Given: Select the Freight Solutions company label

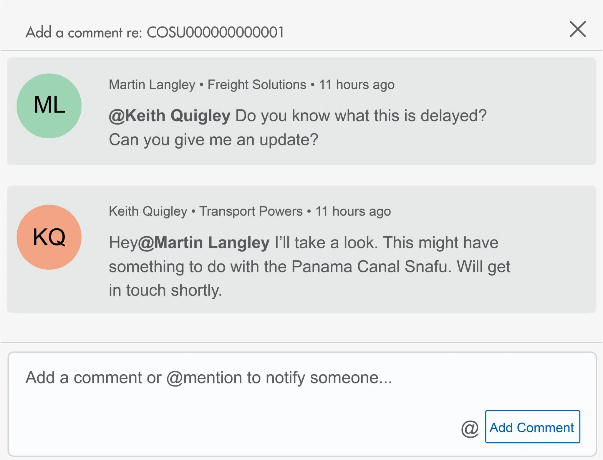Looking at the screenshot, I should click(x=257, y=85).
